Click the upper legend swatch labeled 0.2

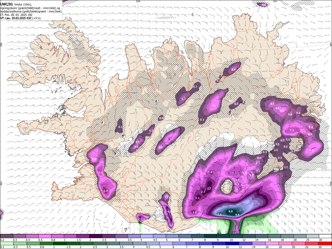tap(6, 236)
